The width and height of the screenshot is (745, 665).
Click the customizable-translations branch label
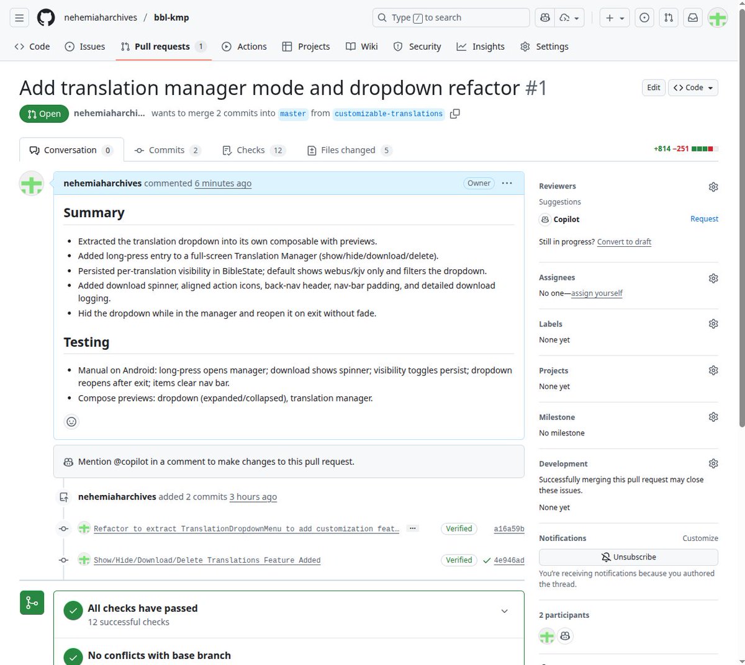[x=389, y=114]
